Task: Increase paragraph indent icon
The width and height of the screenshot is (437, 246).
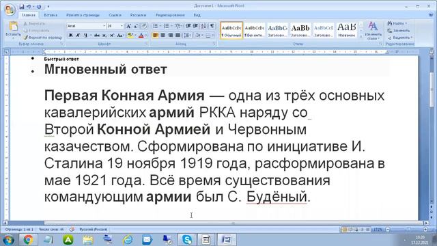Action: (196, 26)
